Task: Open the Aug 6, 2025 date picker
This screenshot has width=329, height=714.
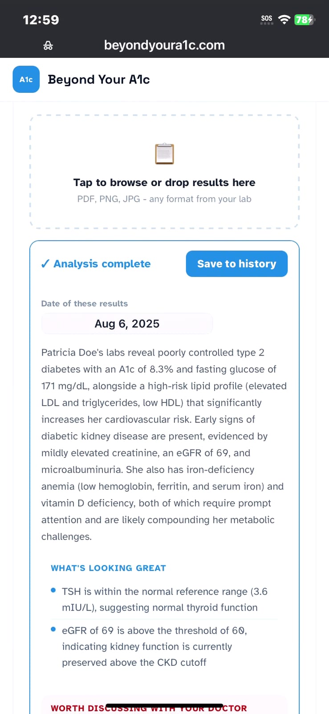Action: (x=127, y=324)
